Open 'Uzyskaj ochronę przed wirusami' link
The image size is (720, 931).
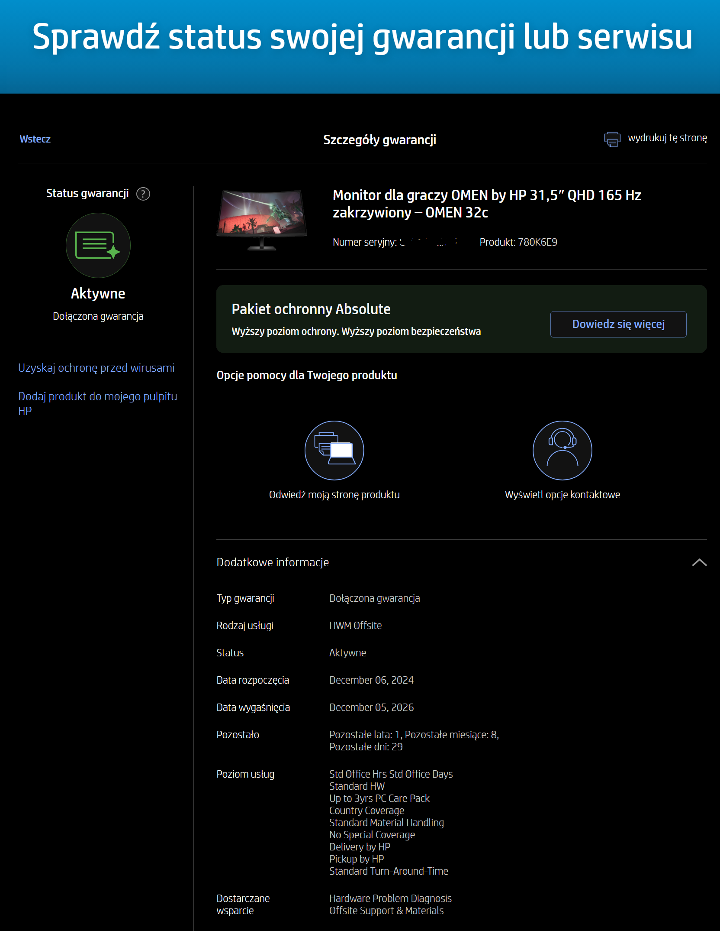[96, 368]
